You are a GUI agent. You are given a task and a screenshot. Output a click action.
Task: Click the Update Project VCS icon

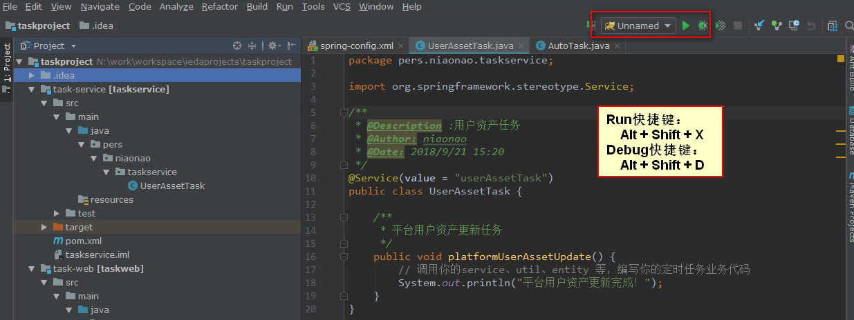coord(759,26)
